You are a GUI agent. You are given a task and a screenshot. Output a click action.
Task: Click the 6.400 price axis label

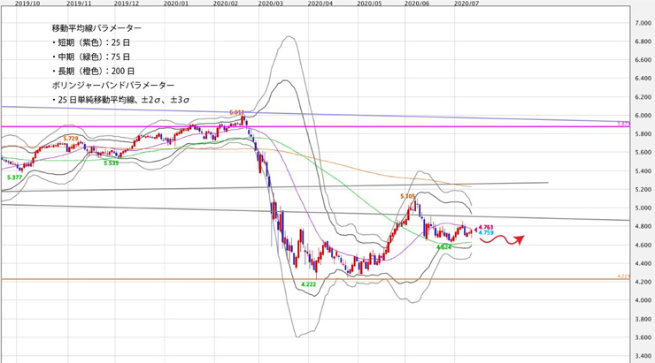click(x=643, y=79)
